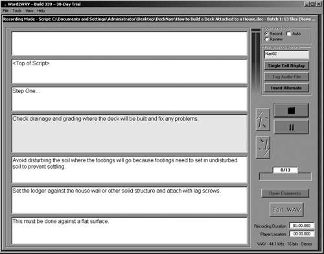Open the Help menu

click(x=41, y=11)
